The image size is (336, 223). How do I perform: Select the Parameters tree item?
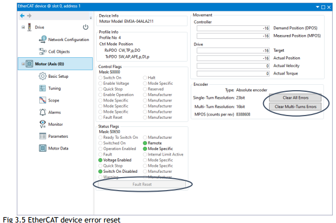pyautogui.click(x=58, y=136)
